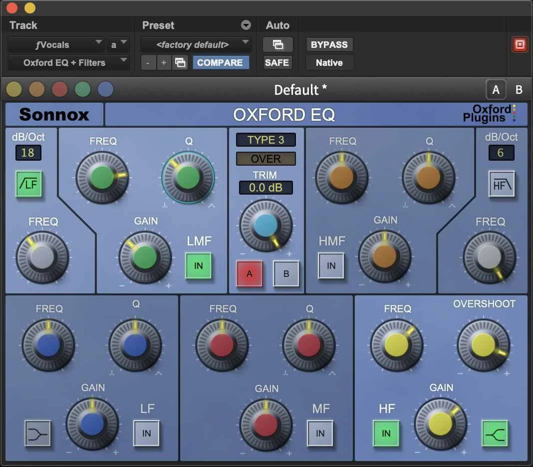Click the cyan TRIM knob
533x467 pixels.
point(266,226)
